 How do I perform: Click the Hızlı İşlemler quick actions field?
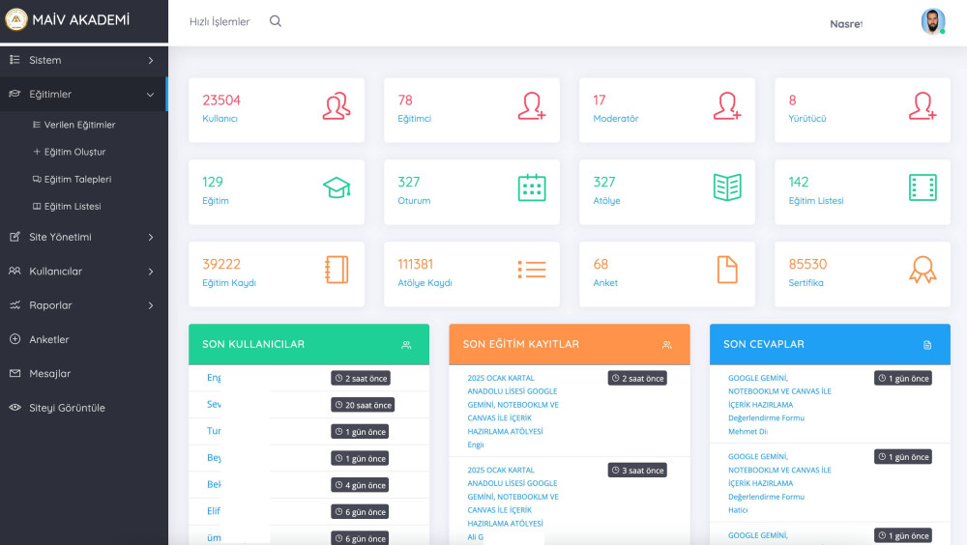point(219,21)
